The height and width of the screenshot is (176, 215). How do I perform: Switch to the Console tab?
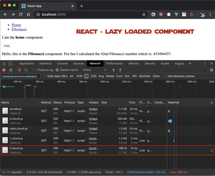coord(62,64)
